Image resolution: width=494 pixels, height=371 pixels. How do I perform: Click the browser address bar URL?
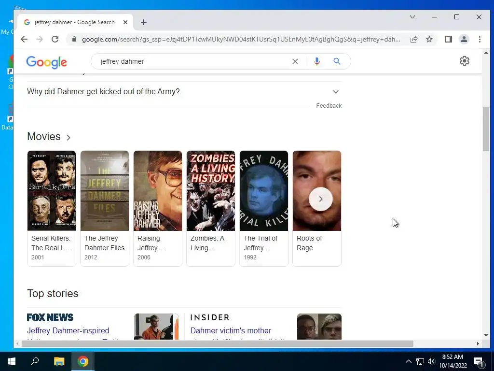click(x=241, y=40)
